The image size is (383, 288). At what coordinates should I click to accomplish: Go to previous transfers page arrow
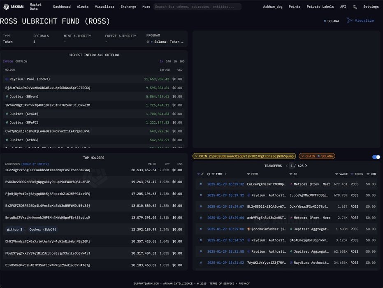pos(287,166)
